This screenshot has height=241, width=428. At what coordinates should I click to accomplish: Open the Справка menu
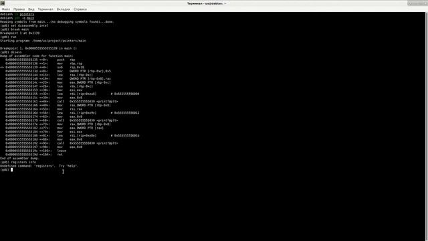coord(80,9)
